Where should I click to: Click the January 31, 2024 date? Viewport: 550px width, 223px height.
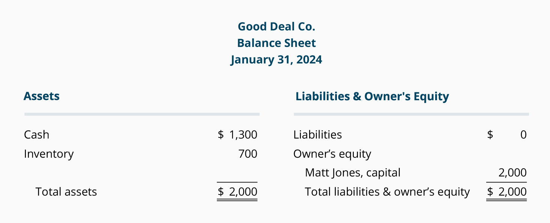(277, 60)
